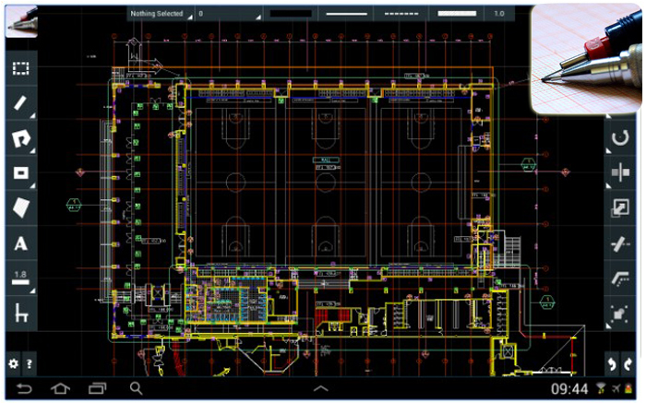Open the settings gear at bottom left
The image size is (646, 403).
click(13, 363)
